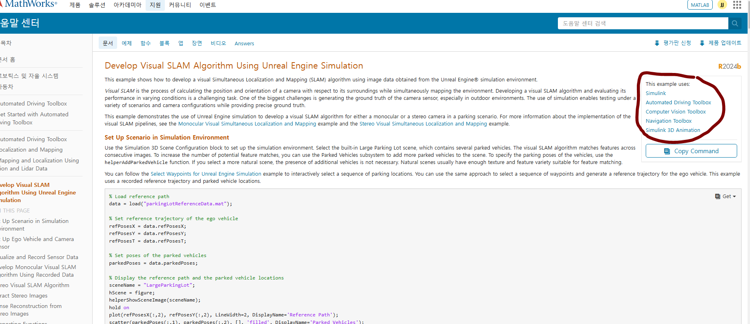Screen dimensions: 750x324
Task: Focus the 도움말 센터 검색 search field
Action: 643,23
